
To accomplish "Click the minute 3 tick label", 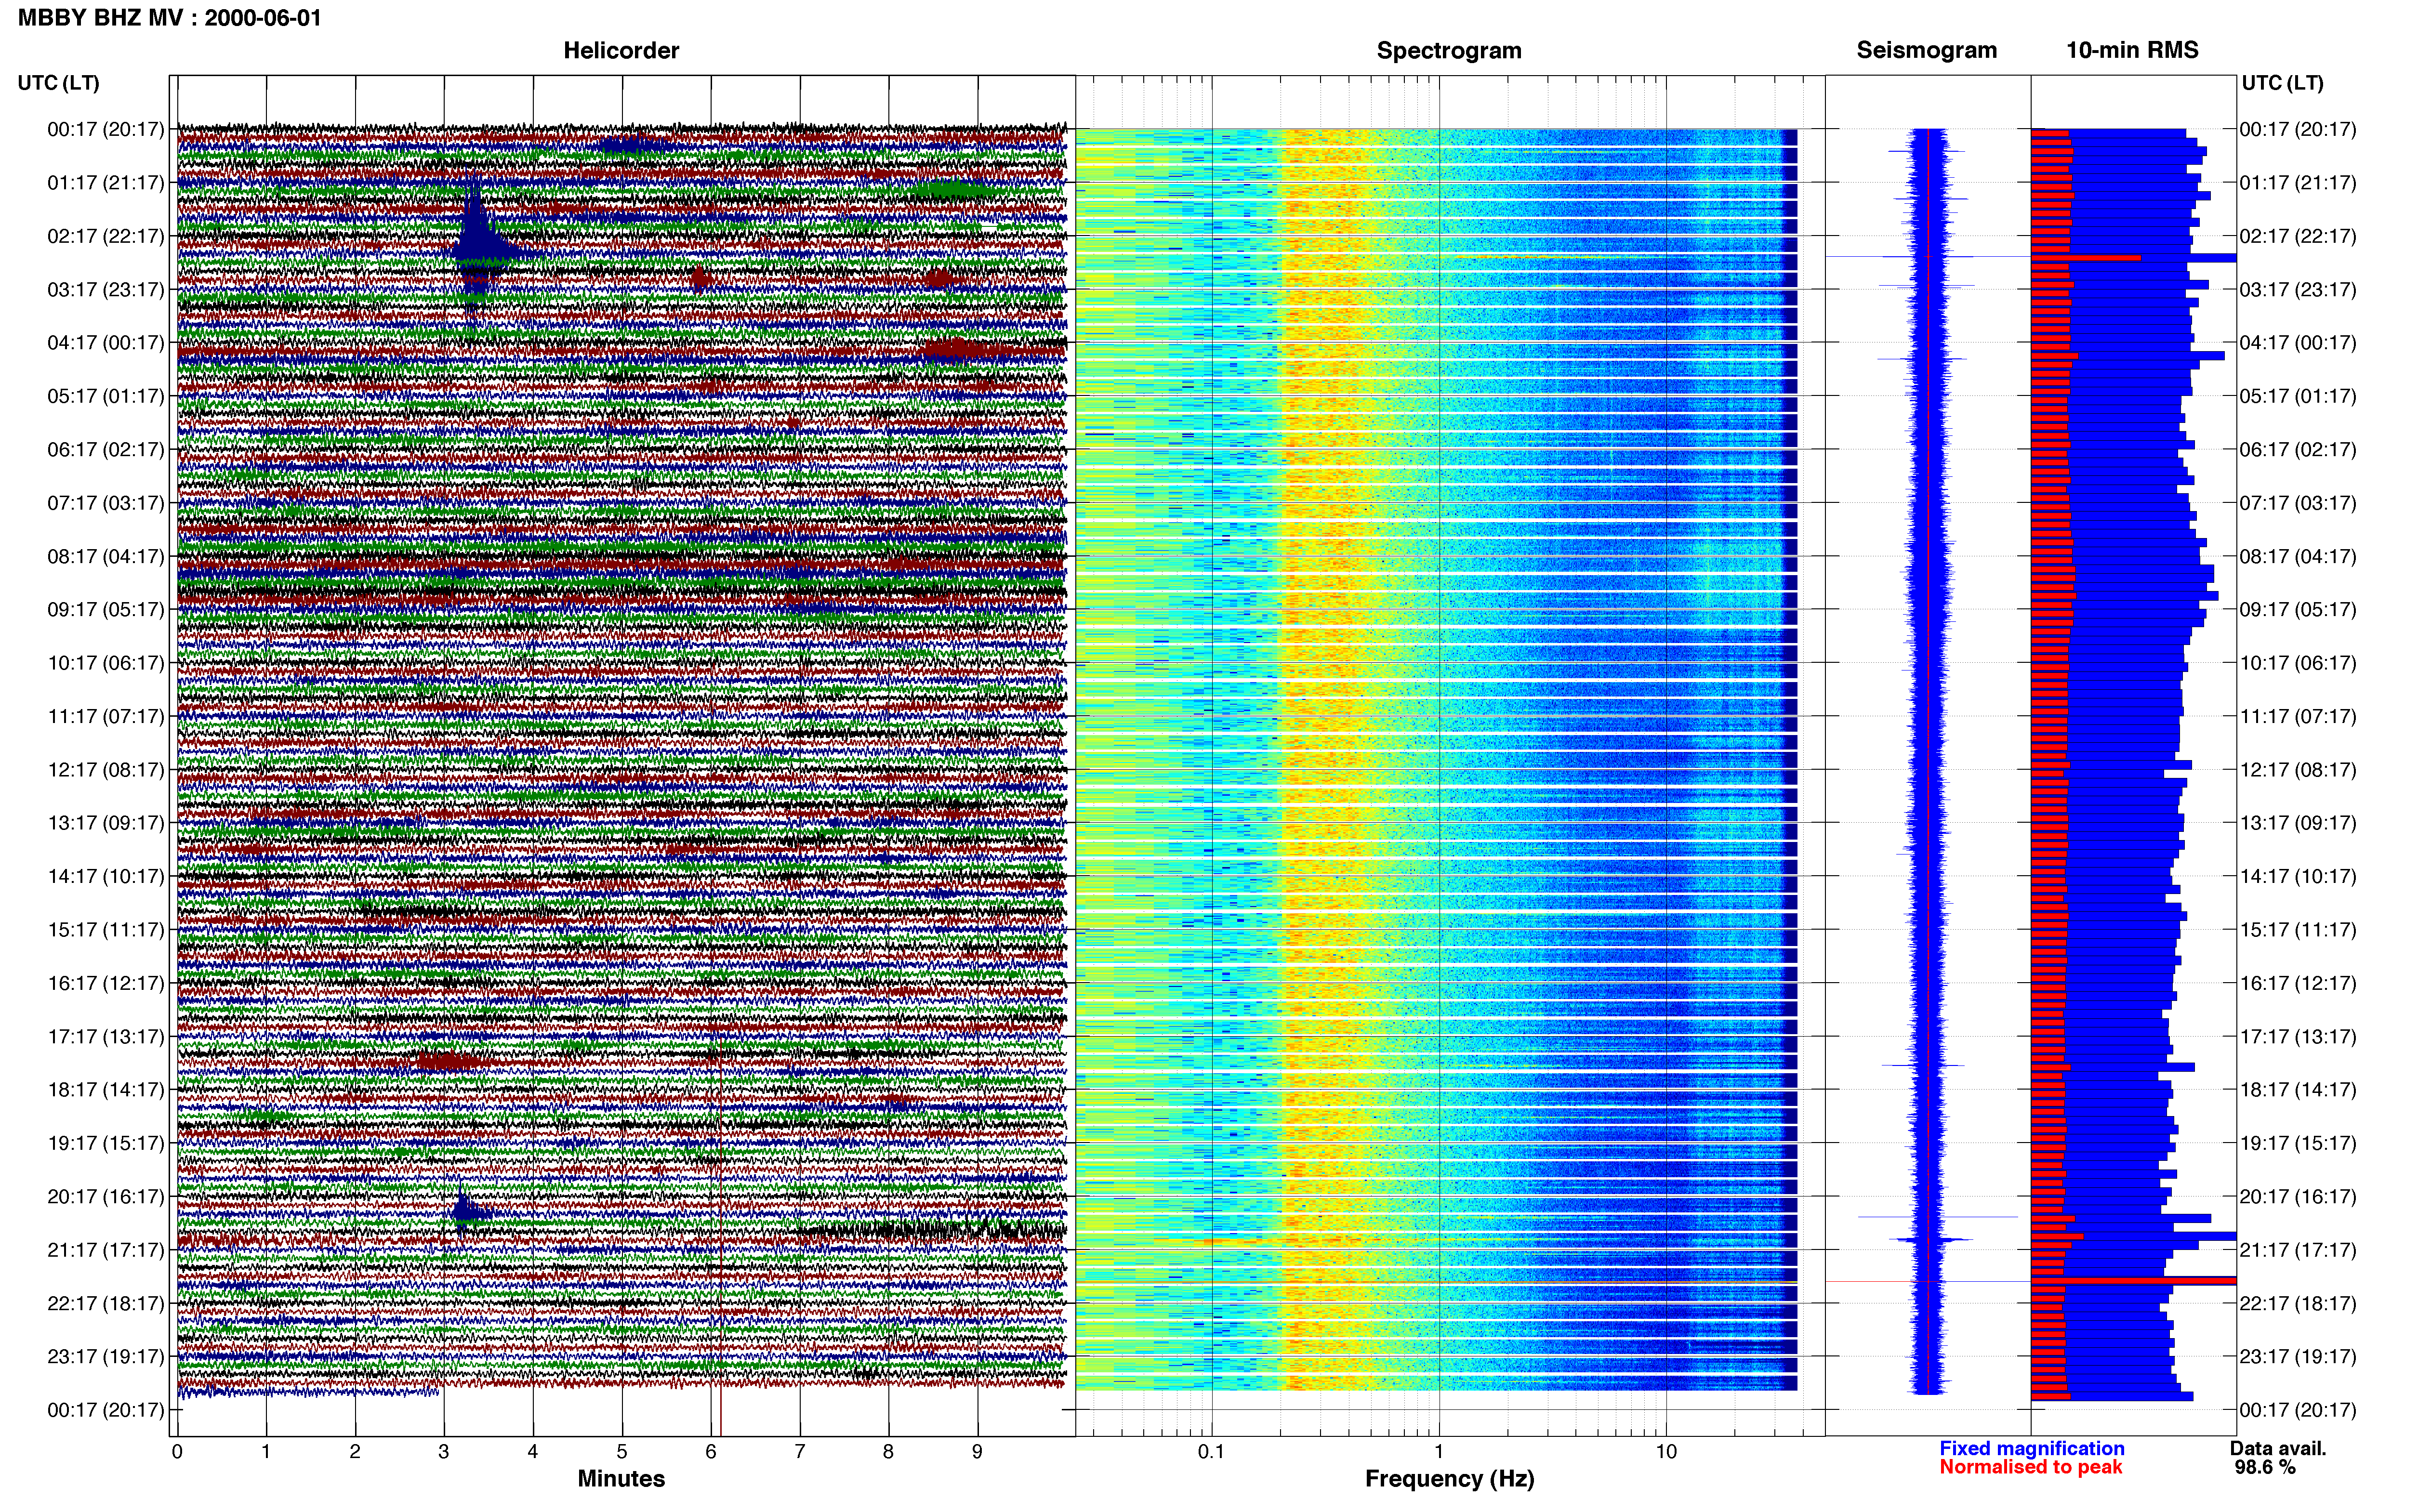I will tap(444, 1452).
